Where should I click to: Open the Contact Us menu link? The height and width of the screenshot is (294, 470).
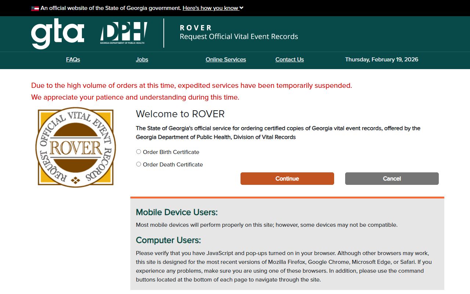[x=290, y=60]
